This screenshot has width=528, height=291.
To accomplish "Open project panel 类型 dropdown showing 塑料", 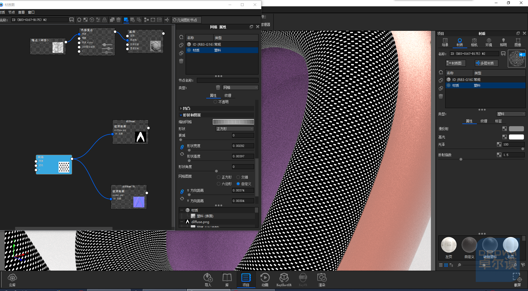I will (x=511, y=114).
